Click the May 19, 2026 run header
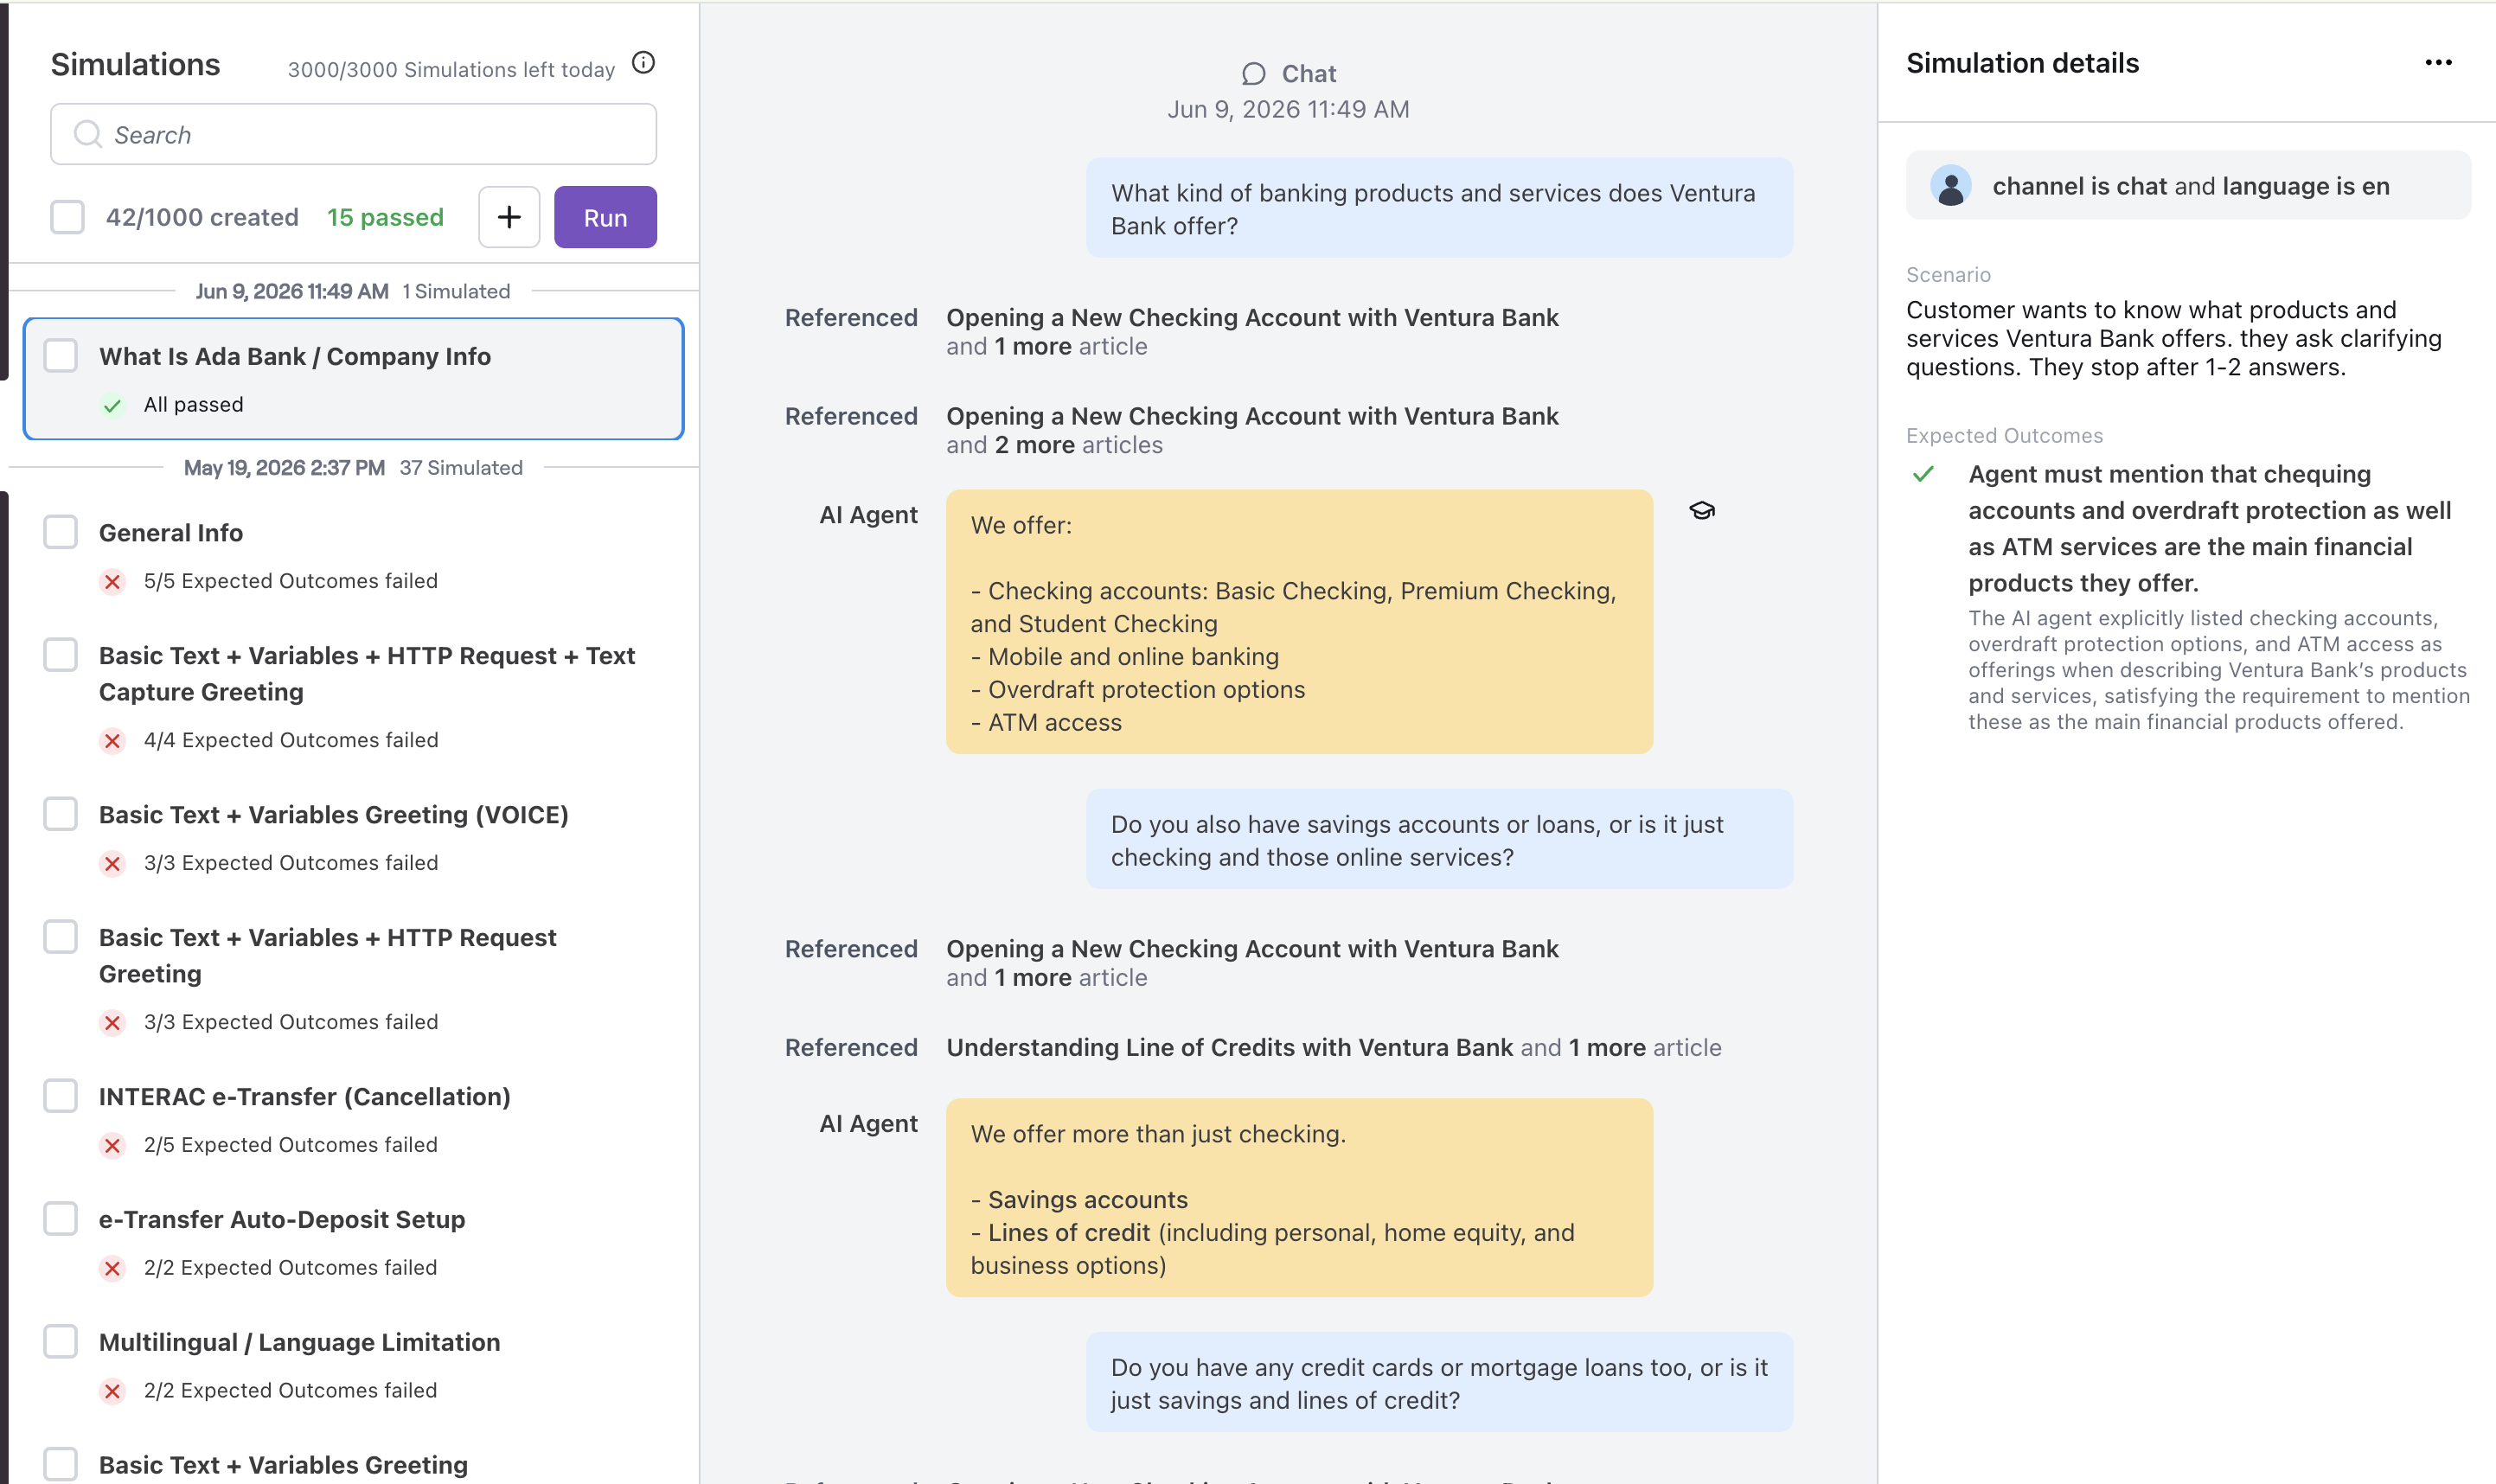The height and width of the screenshot is (1484, 2496). coord(353,468)
